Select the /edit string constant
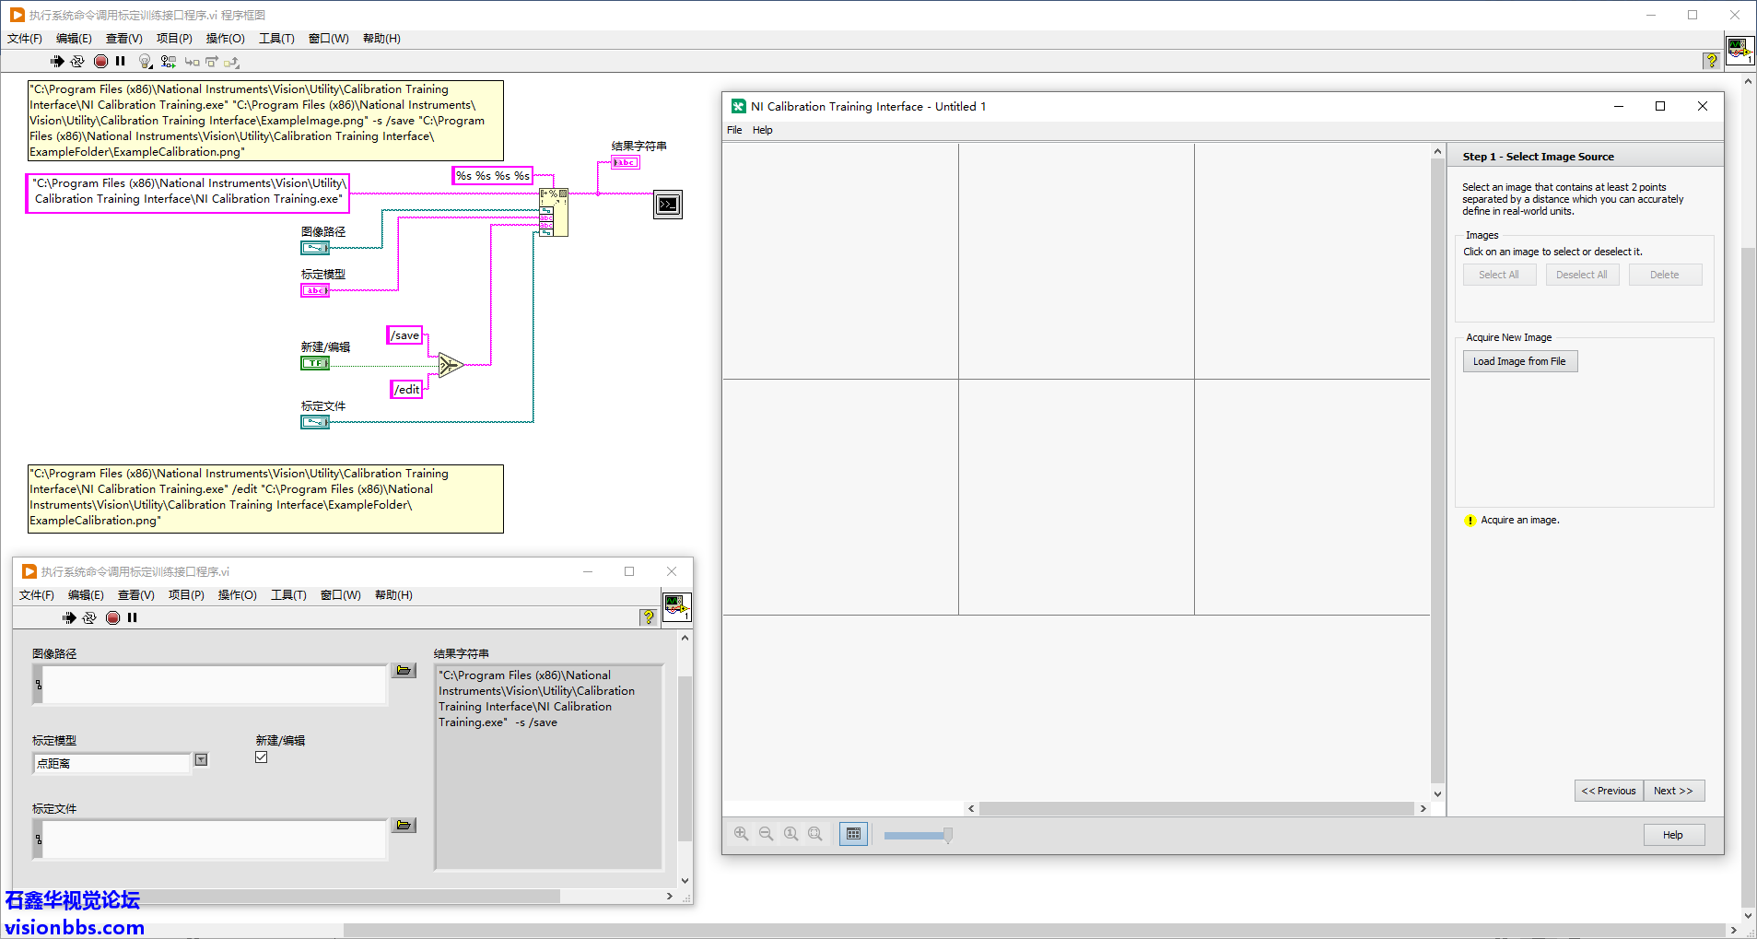 point(406,389)
